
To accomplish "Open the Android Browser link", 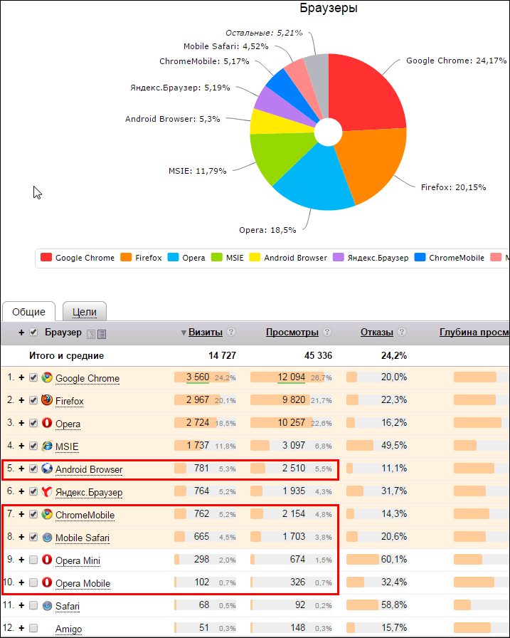I will coord(89,469).
